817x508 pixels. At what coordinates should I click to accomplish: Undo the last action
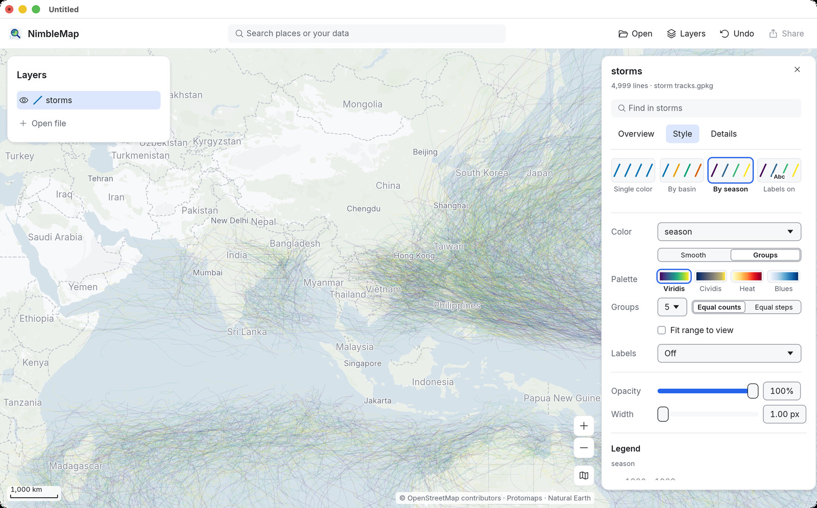[737, 34]
